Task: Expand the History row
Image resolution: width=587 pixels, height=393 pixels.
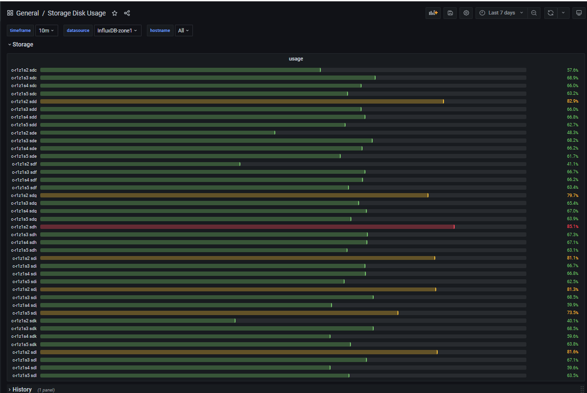Action: coord(22,389)
